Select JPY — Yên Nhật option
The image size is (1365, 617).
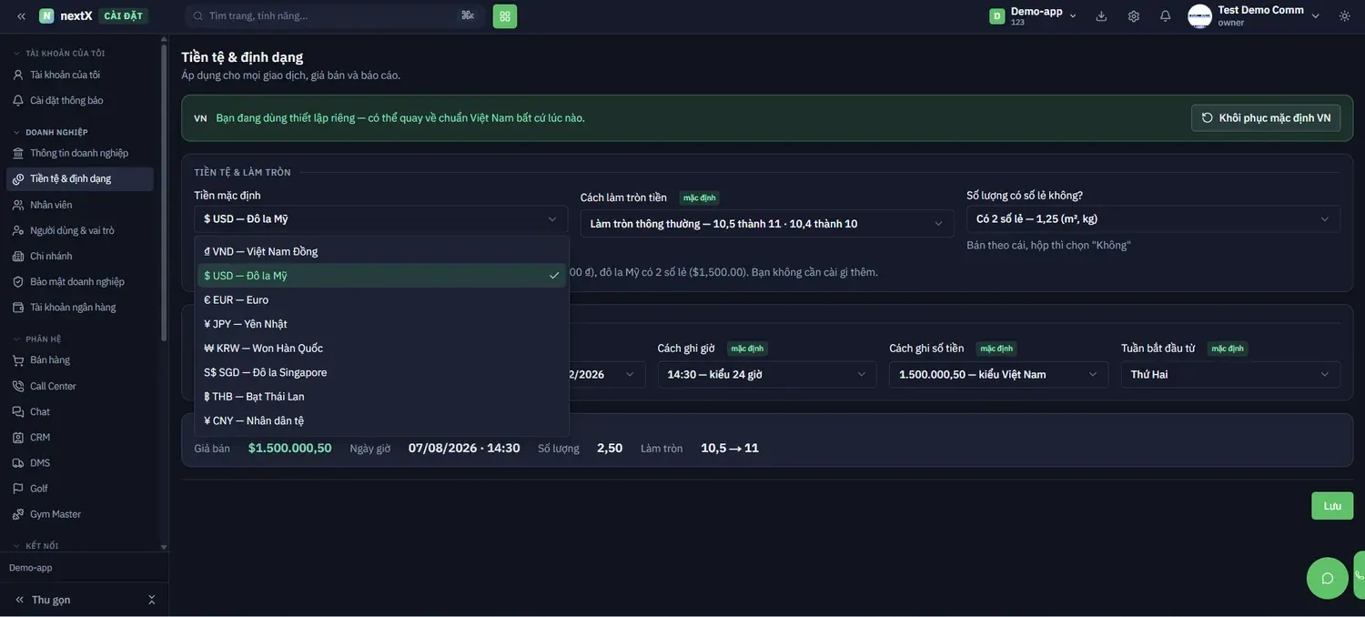point(381,324)
